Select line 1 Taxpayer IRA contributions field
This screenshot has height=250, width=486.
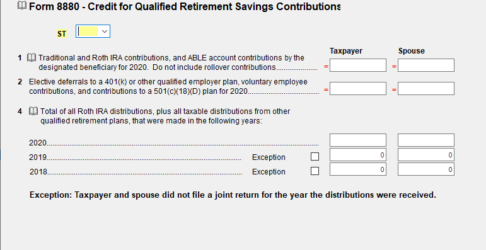(x=358, y=65)
